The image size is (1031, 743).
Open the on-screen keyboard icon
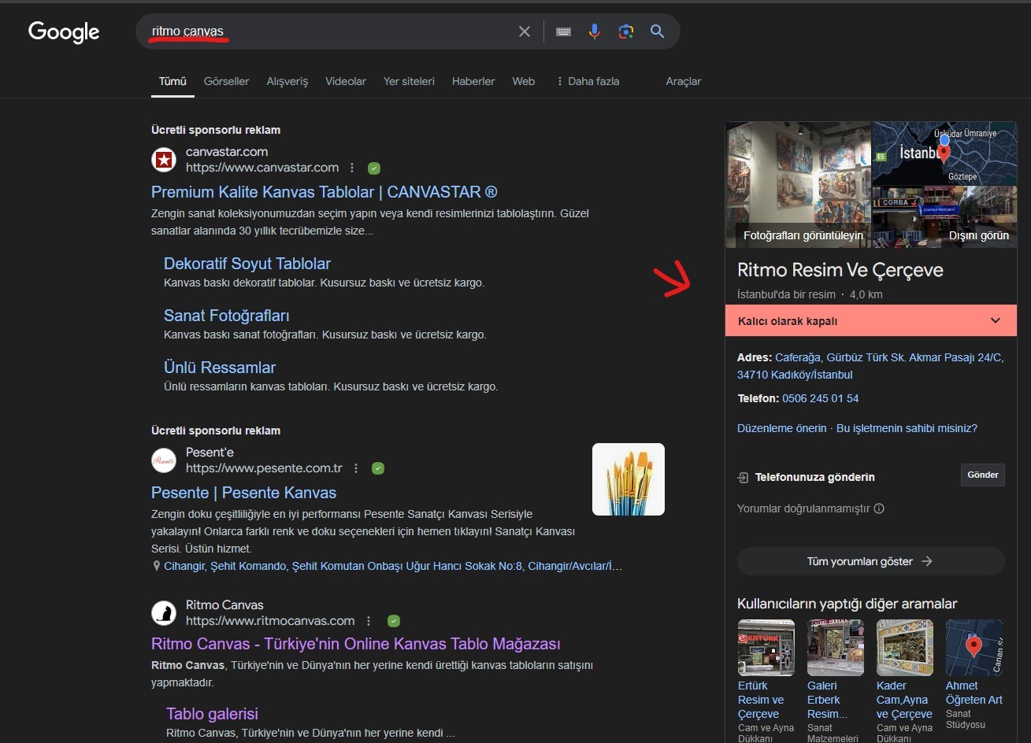tap(563, 31)
